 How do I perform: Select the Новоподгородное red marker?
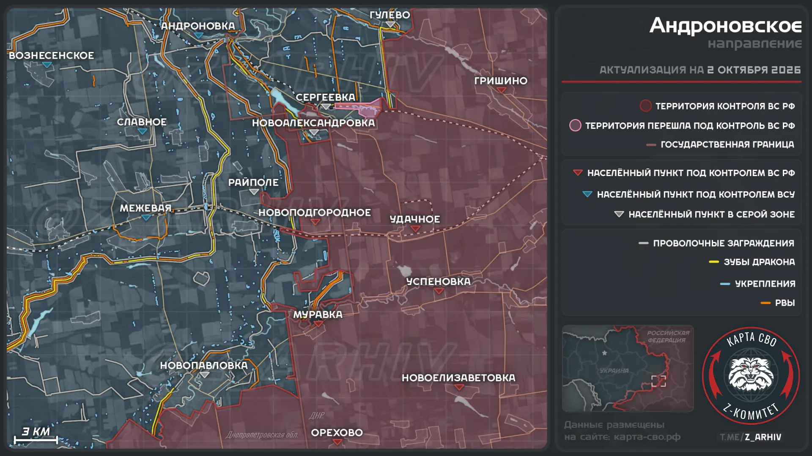point(315,222)
